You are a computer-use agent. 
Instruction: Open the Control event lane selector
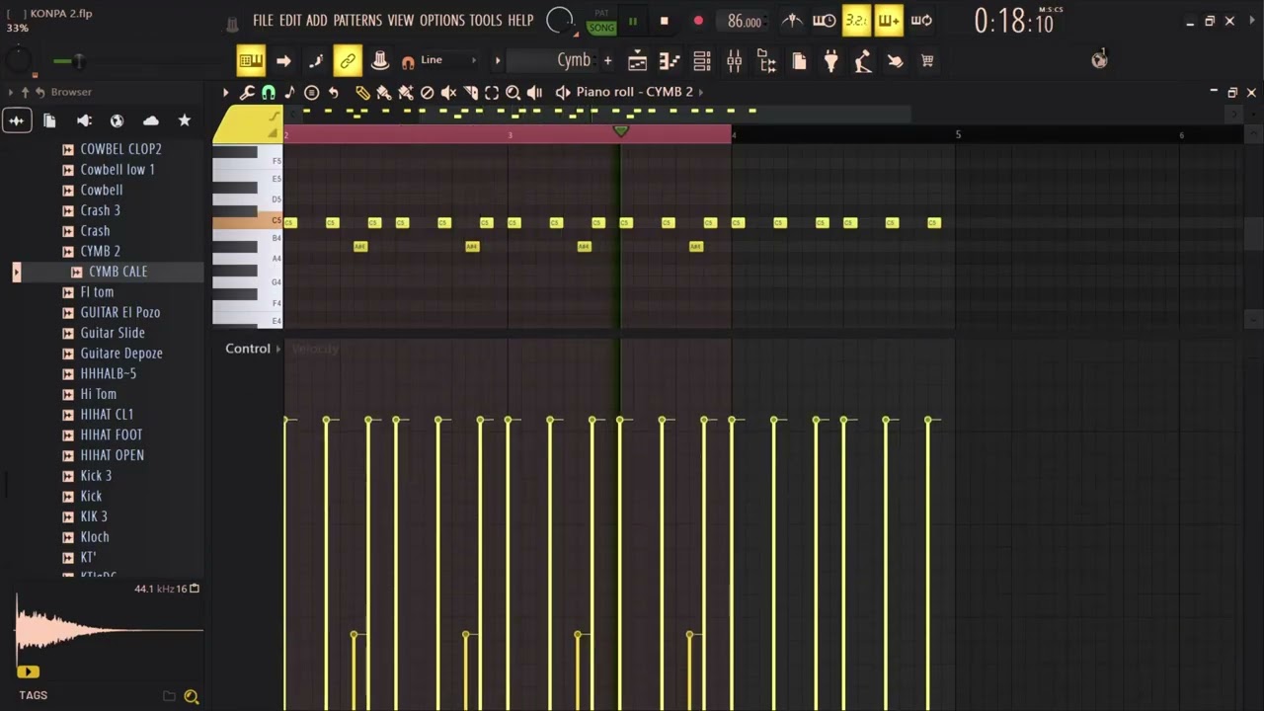pyautogui.click(x=254, y=349)
